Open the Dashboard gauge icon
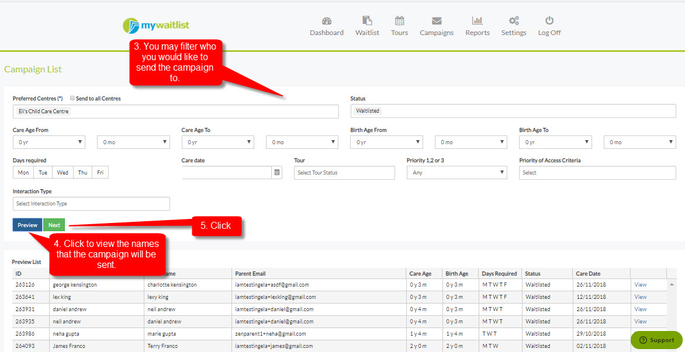 point(326,21)
